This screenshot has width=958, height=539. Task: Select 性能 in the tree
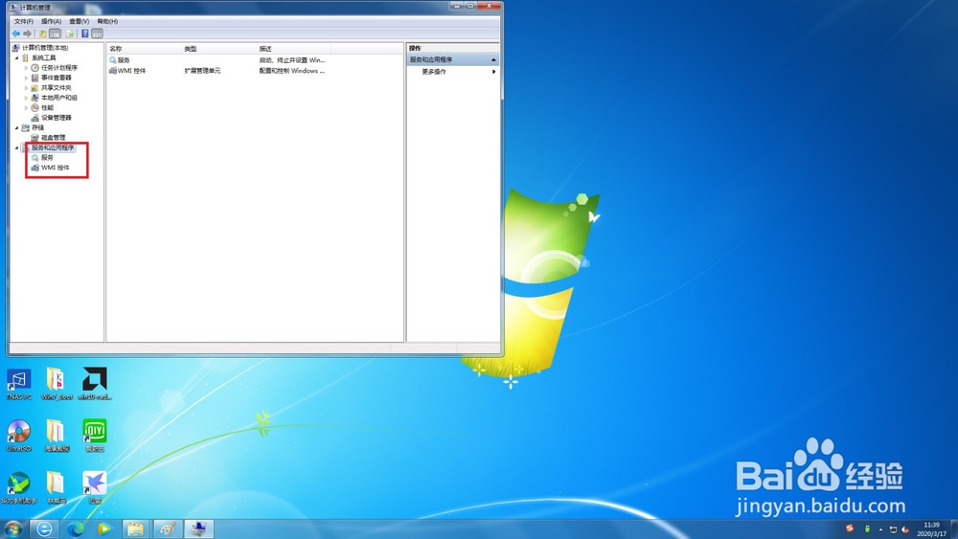point(47,107)
